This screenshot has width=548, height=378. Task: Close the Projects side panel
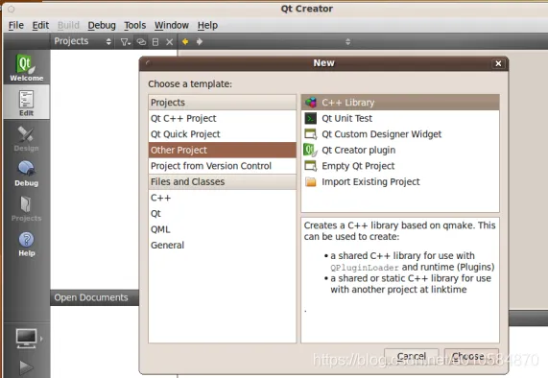(170, 42)
